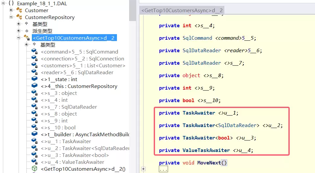Viewport: 315px width, 173px height.
Task: Click the public field icon for <>1__state
Action: pos(34,79)
